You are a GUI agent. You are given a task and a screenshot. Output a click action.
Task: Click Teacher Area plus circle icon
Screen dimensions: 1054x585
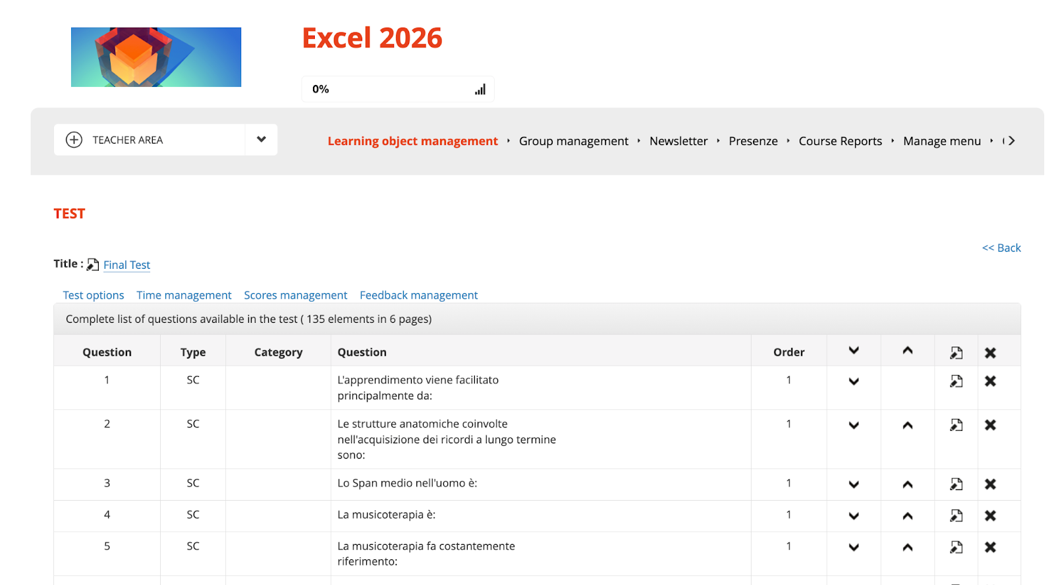(x=74, y=140)
